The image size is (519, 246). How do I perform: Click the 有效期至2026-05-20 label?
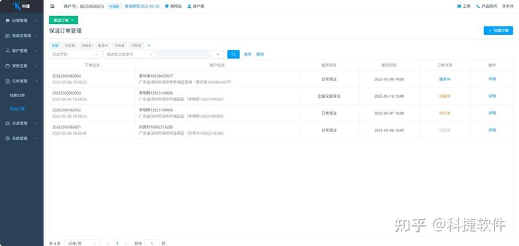point(141,6)
